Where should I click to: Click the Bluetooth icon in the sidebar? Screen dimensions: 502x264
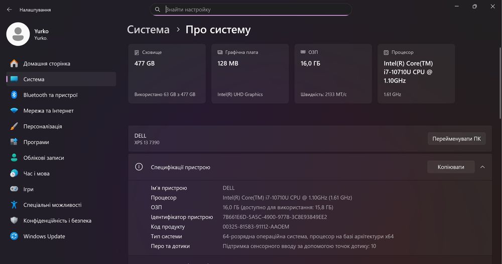tap(14, 95)
